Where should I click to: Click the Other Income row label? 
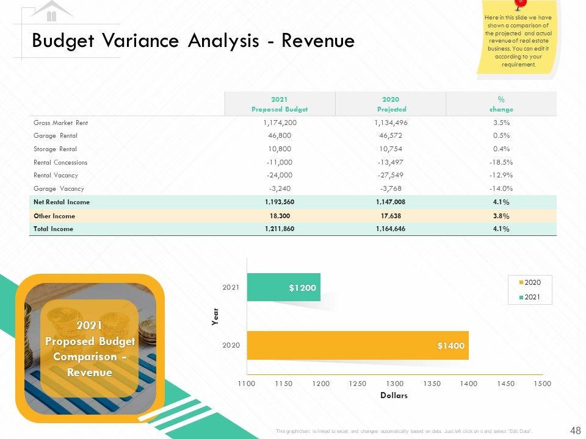pyautogui.click(x=54, y=216)
